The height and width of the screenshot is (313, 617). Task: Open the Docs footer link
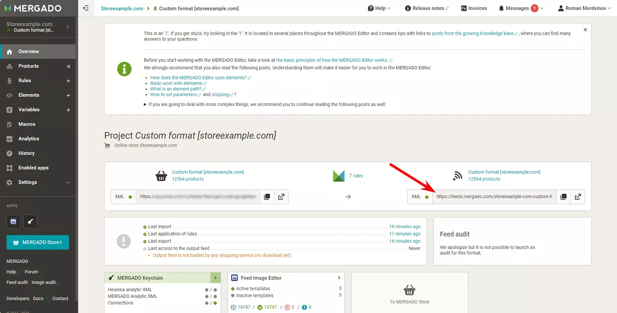(x=40, y=298)
